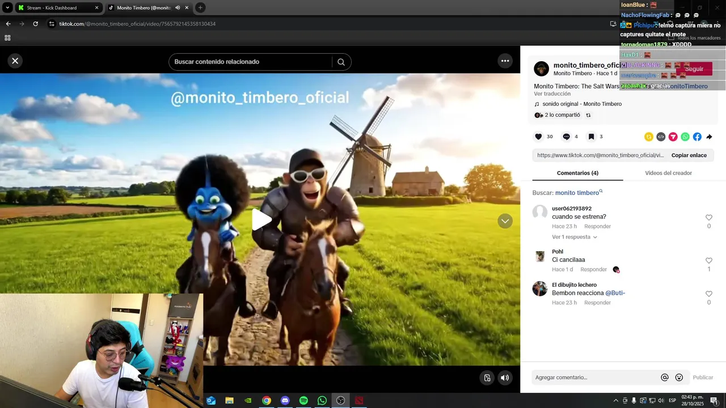Open tab search dropdown arrow in Chrome

(x=7, y=8)
